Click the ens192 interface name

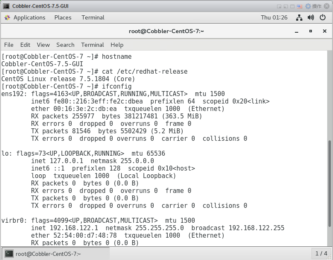(x=12, y=94)
